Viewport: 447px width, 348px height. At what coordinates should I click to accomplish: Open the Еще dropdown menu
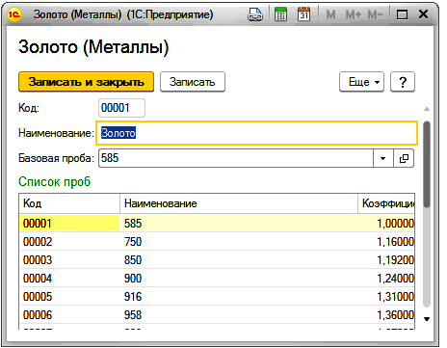pyautogui.click(x=361, y=82)
